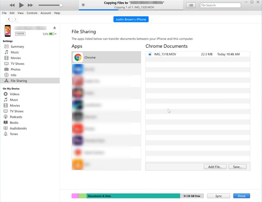Open the Account menu
Screen dimensions: 262x202
point(46,13)
